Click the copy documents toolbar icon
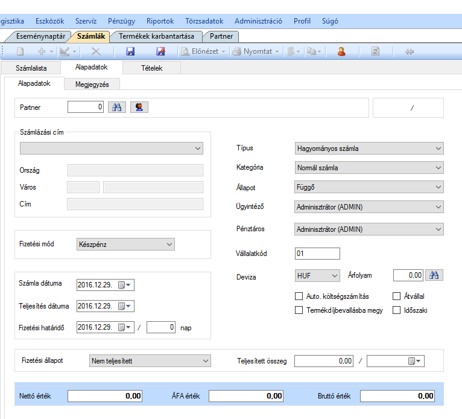Image resolution: width=462 pixels, height=419 pixels. pyautogui.click(x=311, y=51)
